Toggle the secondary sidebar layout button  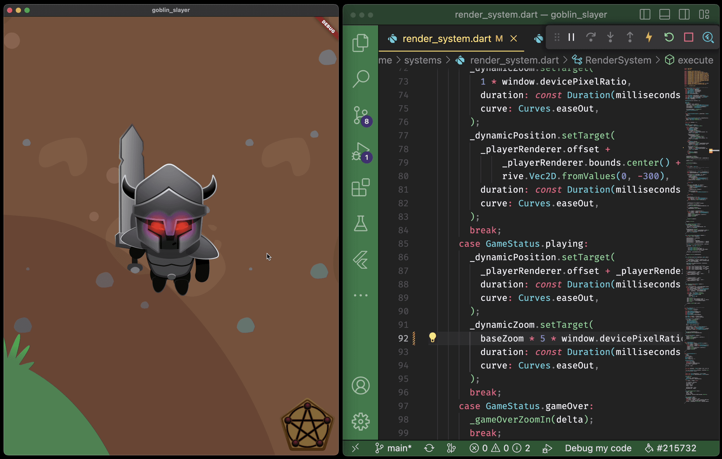pyautogui.click(x=684, y=14)
